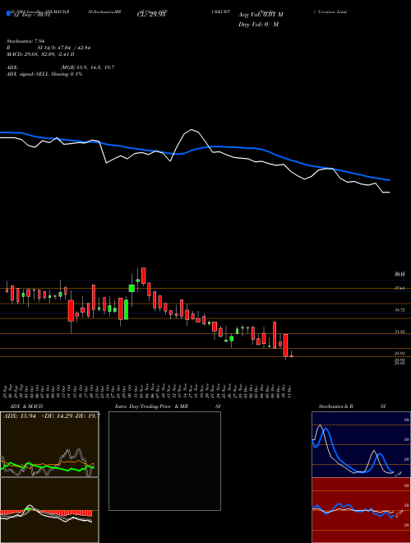This screenshot has width=411, height=543.
Task: Click the blue 12-day SMA legend square
Action: click(x=8, y=14)
